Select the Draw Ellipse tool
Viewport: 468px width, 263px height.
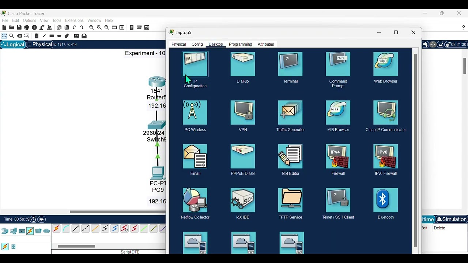point(59,36)
